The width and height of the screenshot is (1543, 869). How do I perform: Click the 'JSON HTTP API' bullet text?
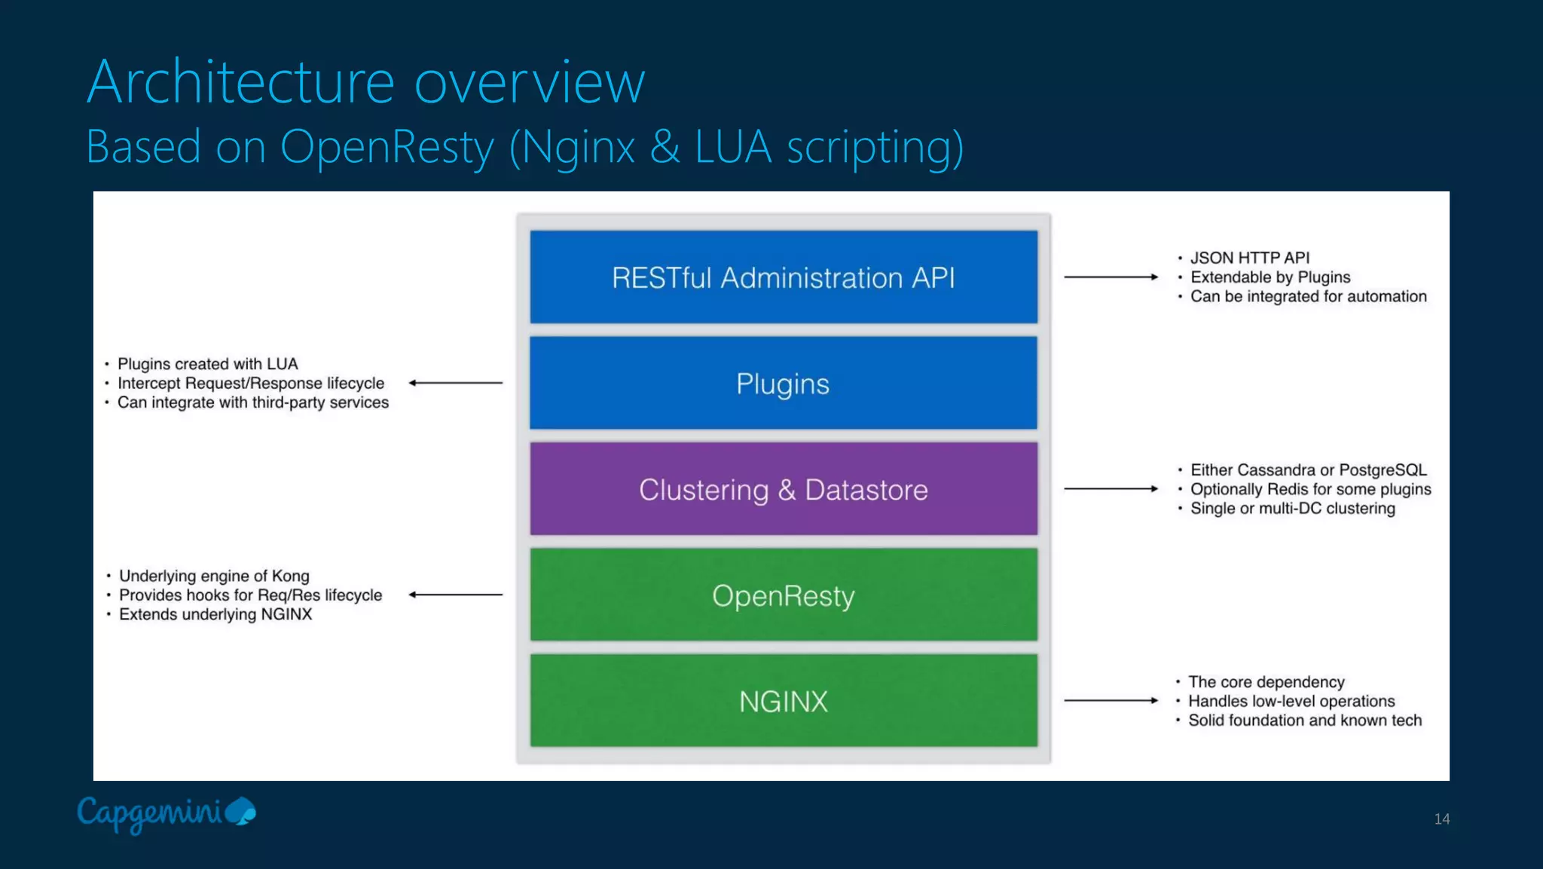pos(1249,258)
